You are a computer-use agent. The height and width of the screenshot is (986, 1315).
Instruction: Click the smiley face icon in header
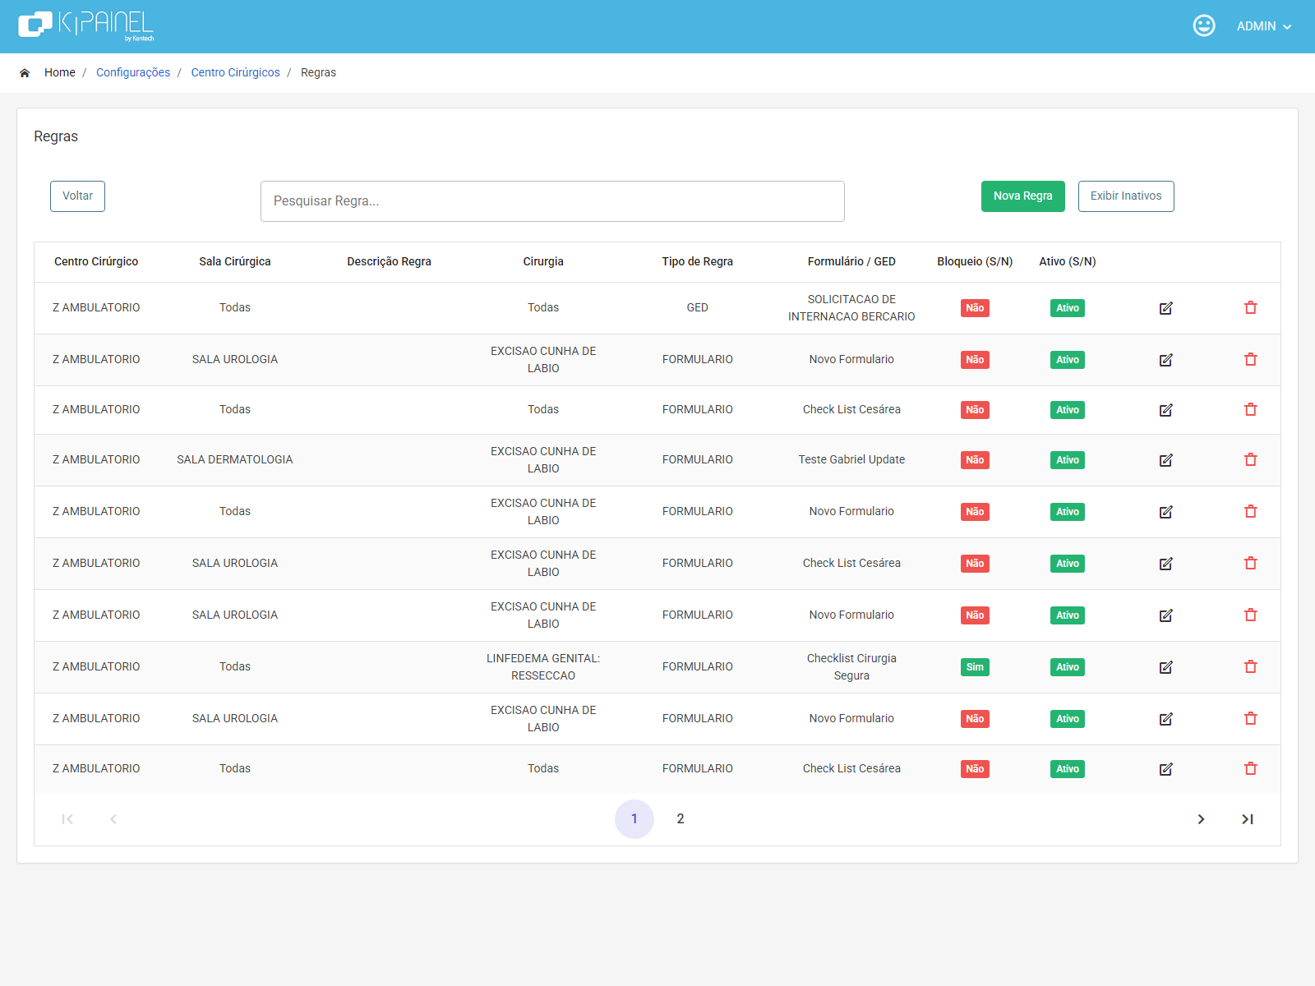tap(1204, 25)
